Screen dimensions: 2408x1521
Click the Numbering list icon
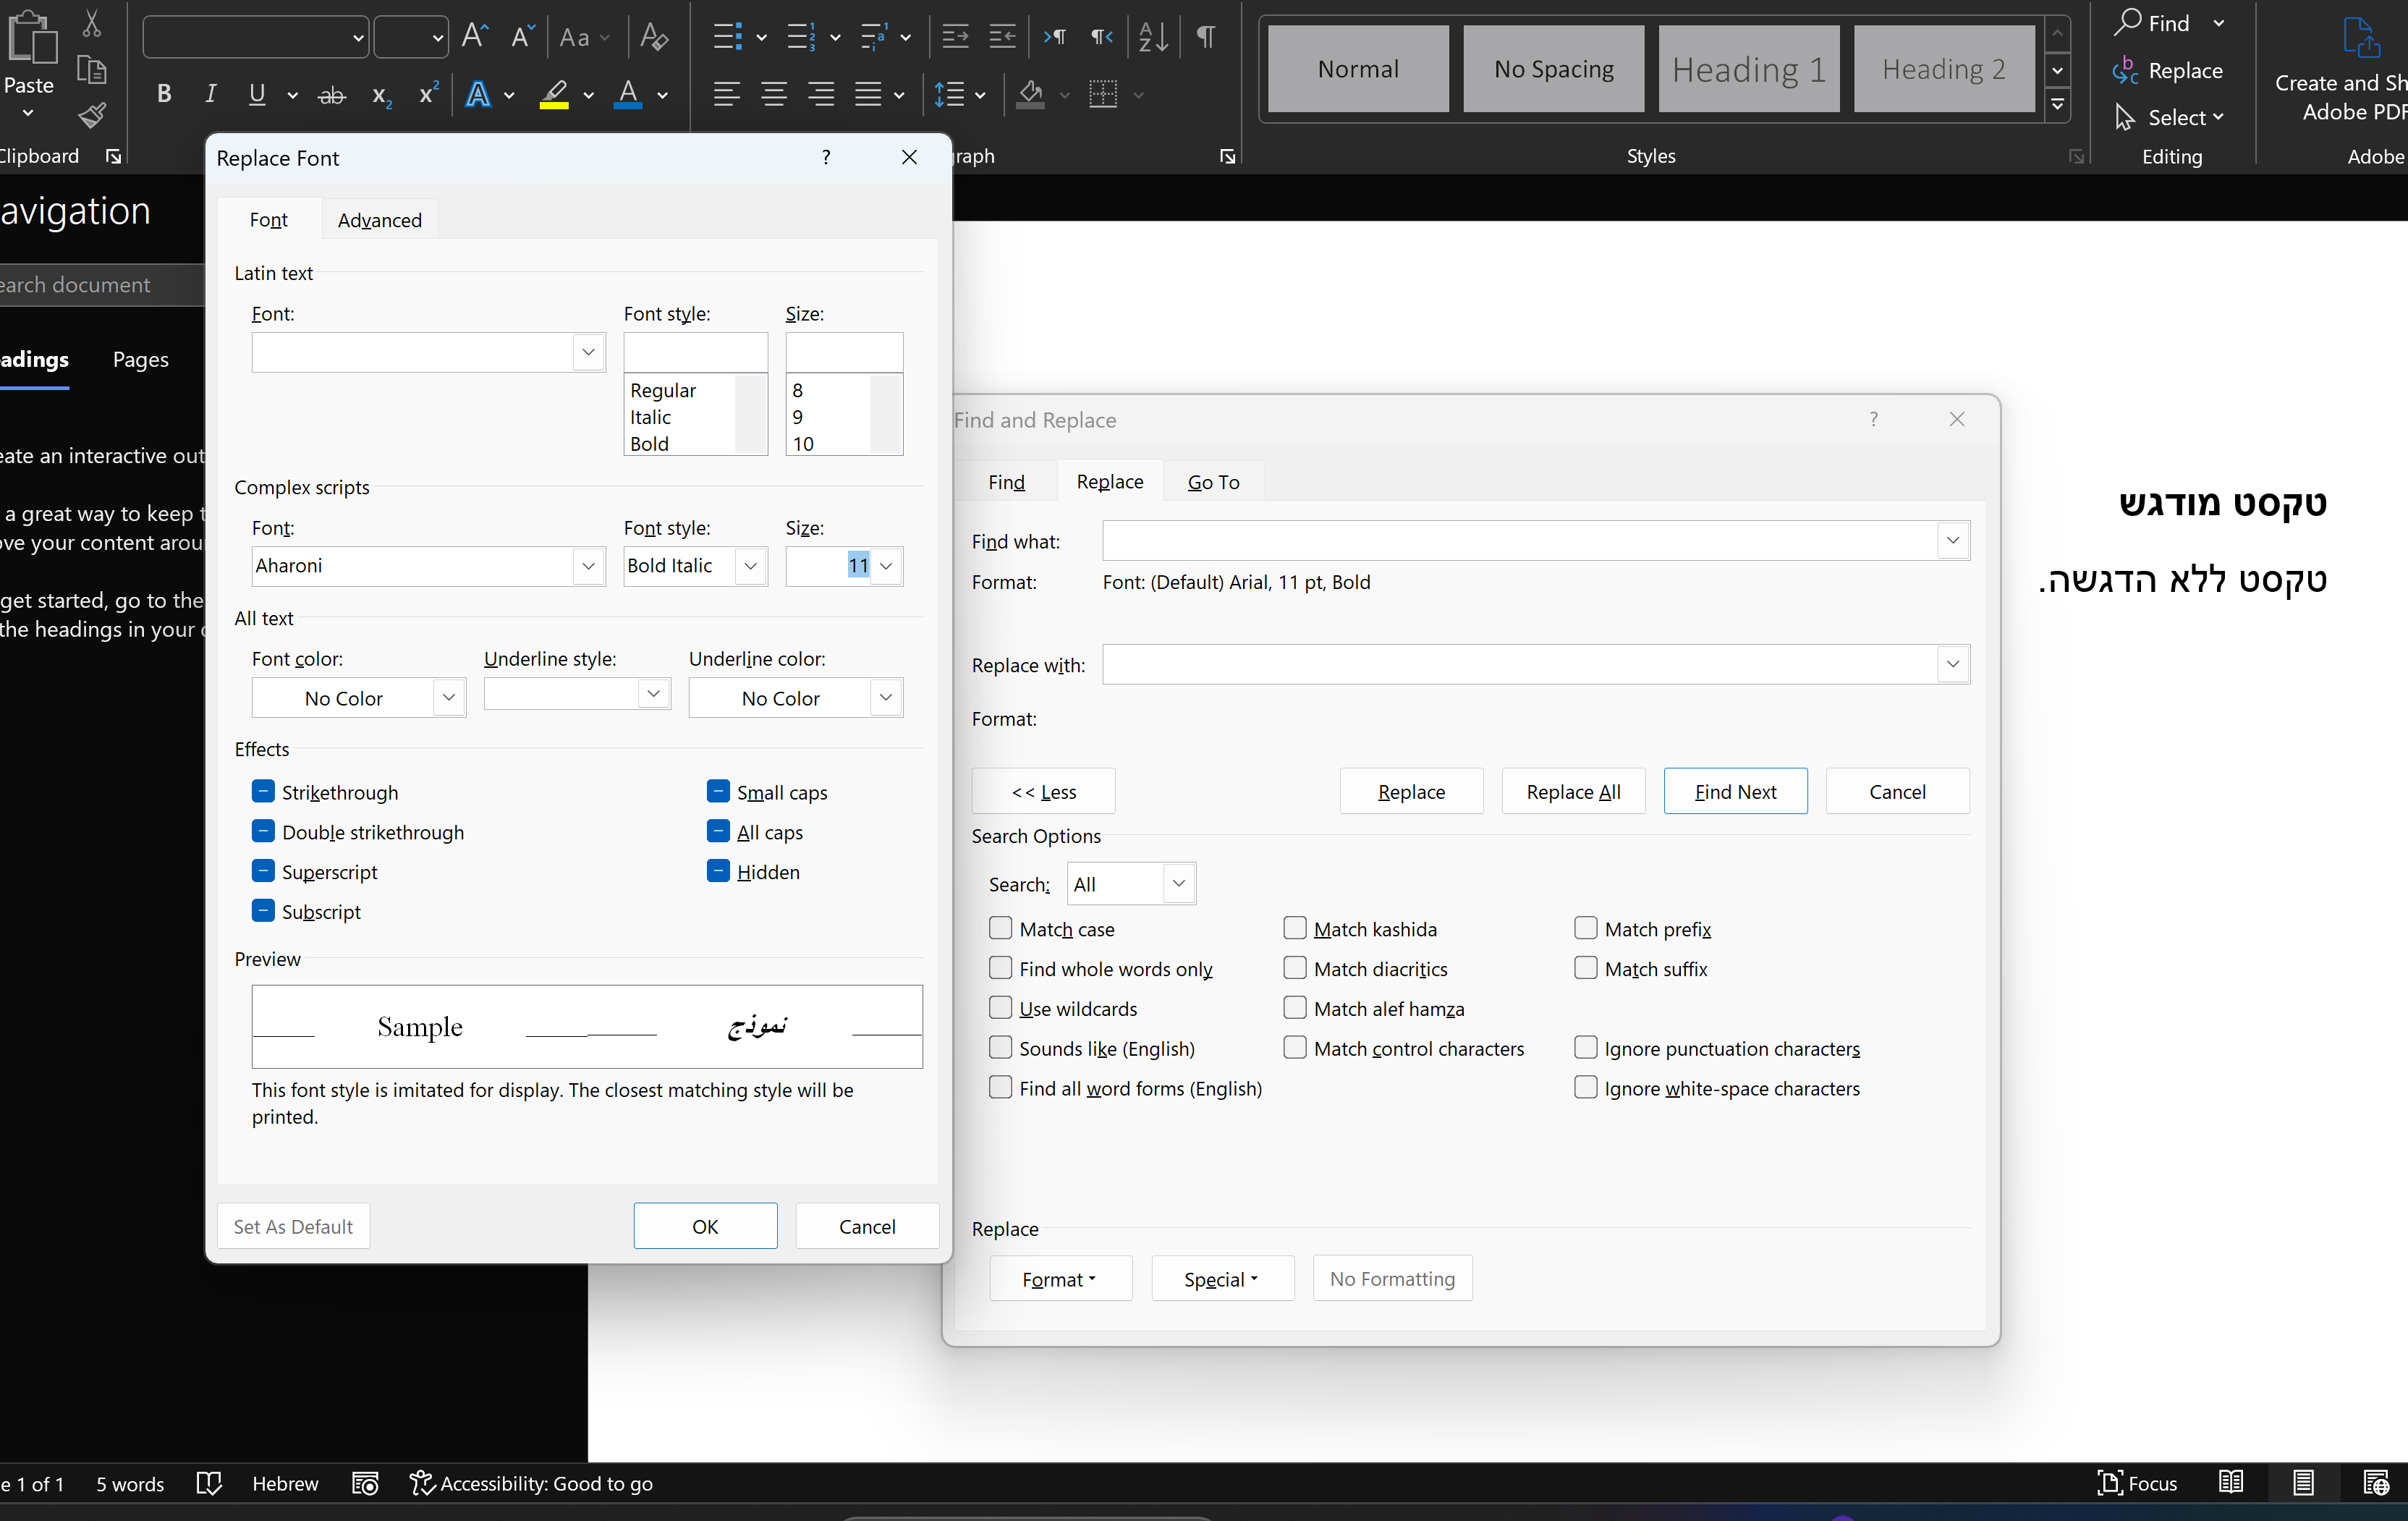(801, 37)
